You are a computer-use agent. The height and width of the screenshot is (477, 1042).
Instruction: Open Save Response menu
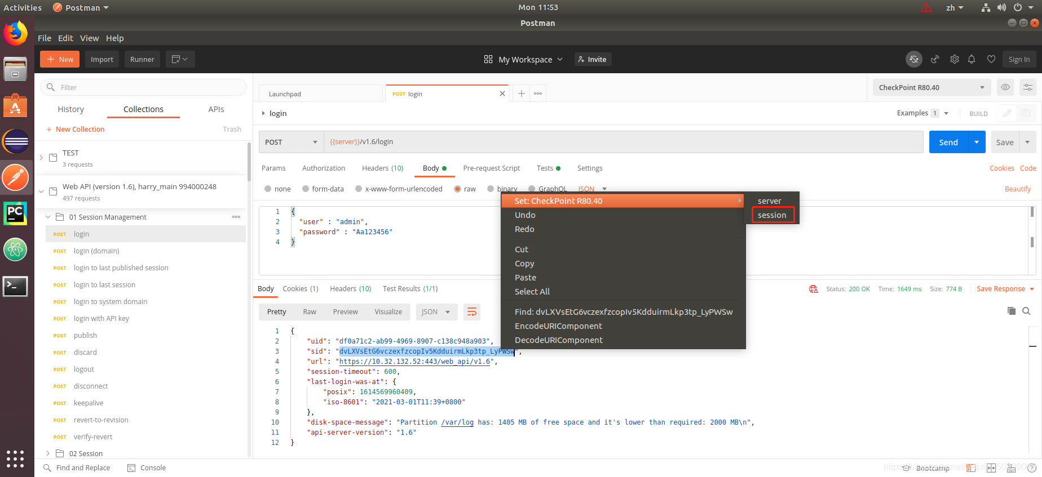pos(1005,289)
